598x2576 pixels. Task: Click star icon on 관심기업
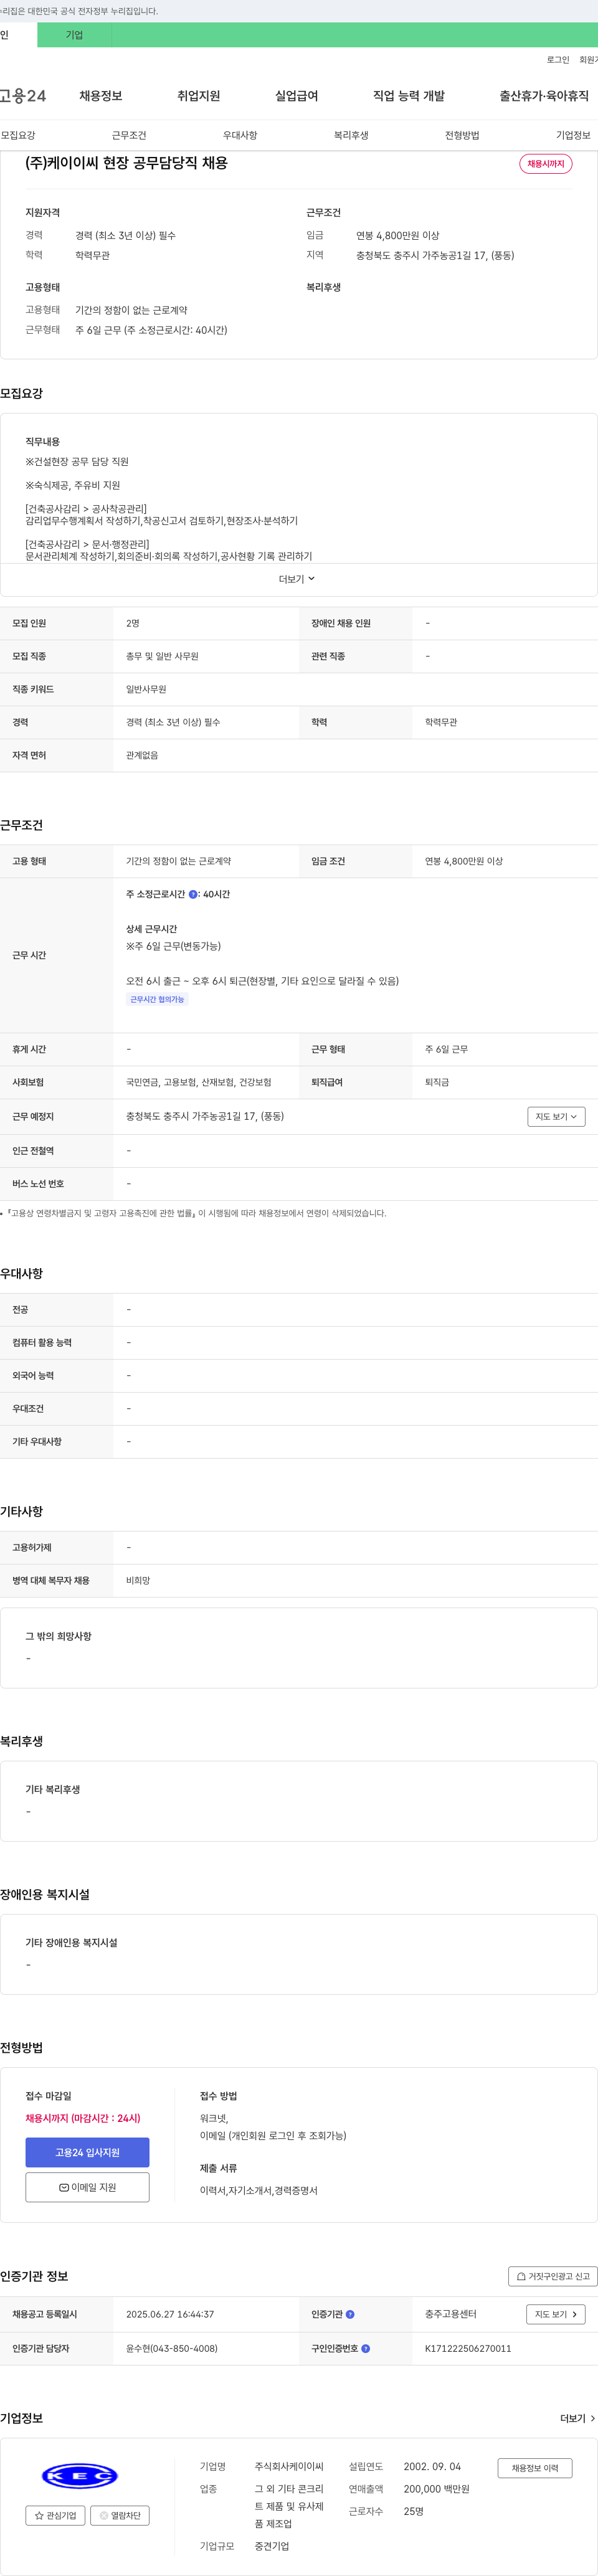click(x=39, y=2515)
